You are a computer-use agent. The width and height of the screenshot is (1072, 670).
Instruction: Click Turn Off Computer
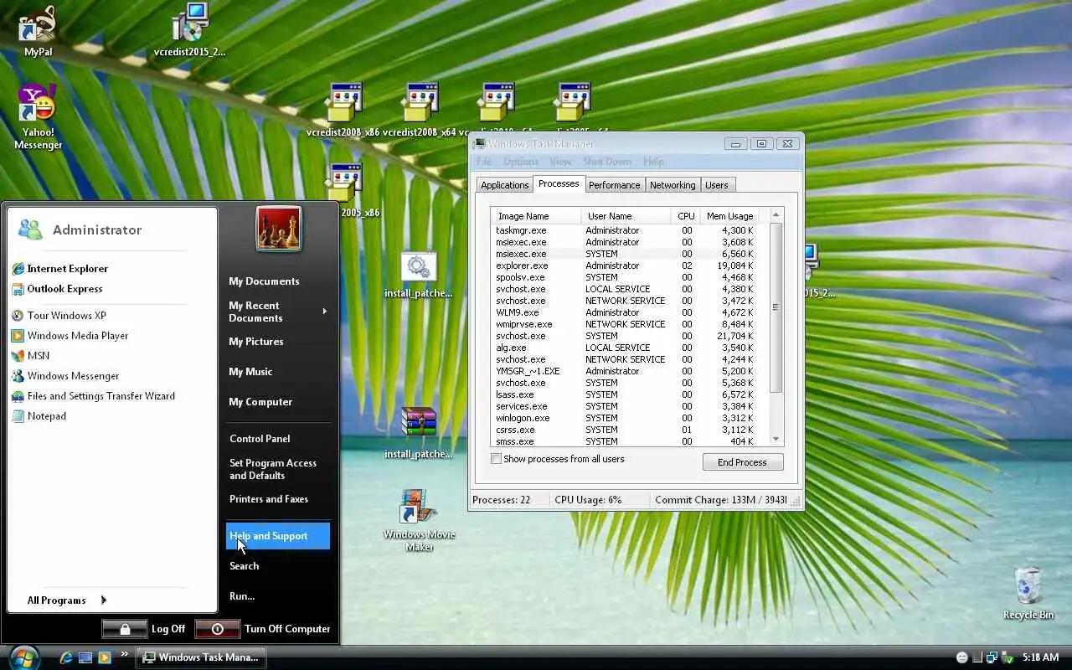pos(262,629)
